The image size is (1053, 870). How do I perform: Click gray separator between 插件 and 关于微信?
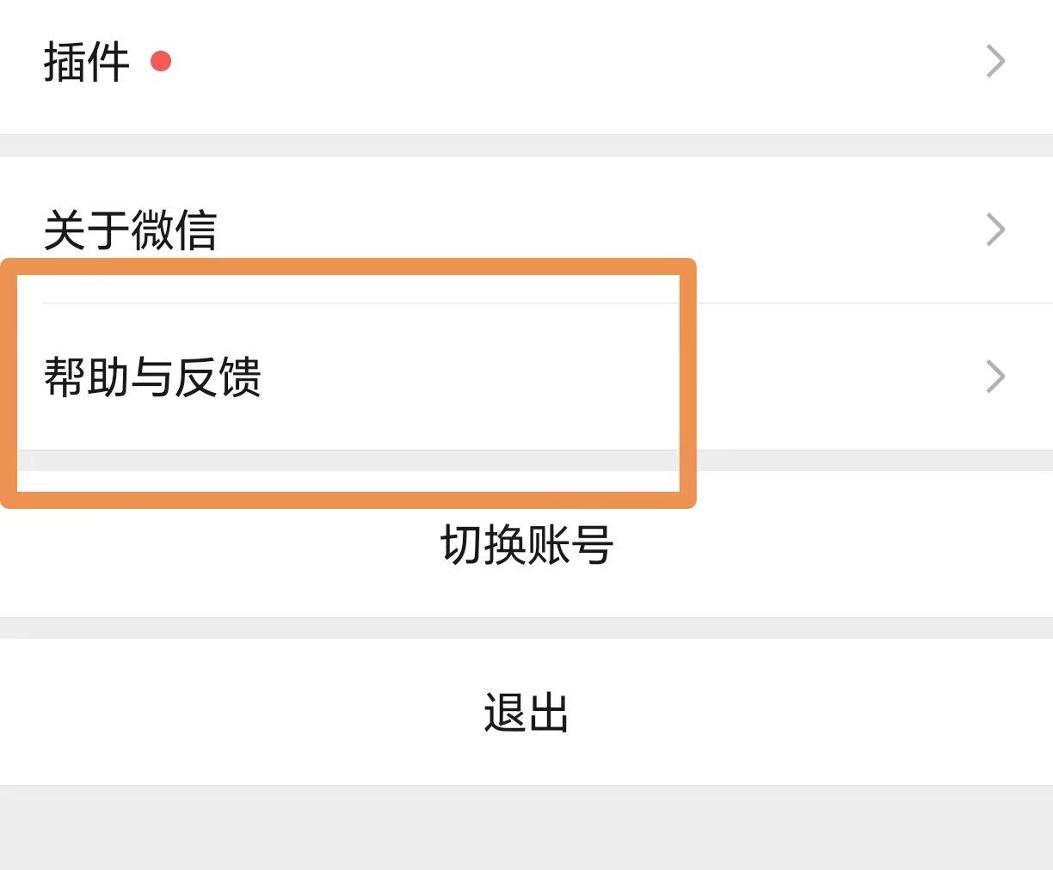click(x=526, y=145)
